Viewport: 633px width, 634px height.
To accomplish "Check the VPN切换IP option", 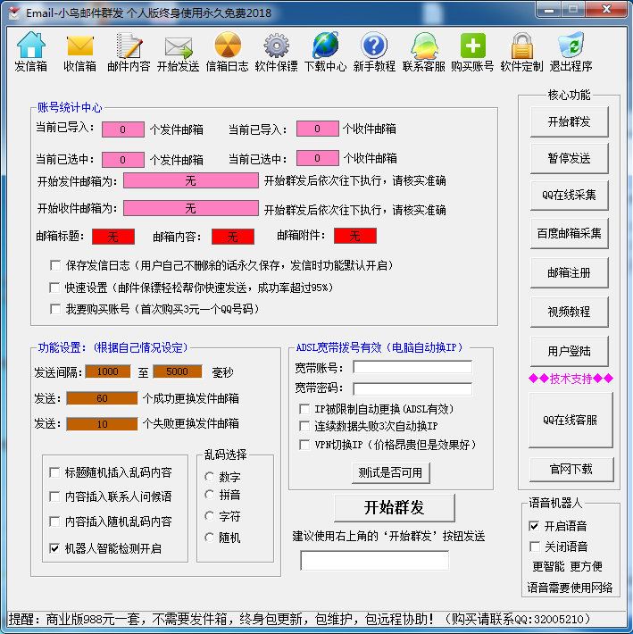I will (x=305, y=445).
